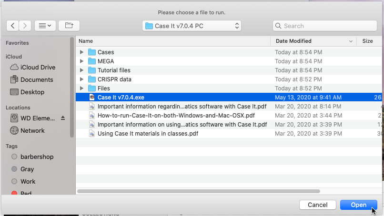Expand the Cases folder
This screenshot has width=384, height=216.
point(81,52)
